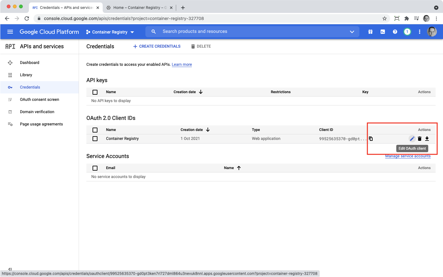The image size is (443, 277).
Task: Open Domain verification page
Action: (37, 112)
